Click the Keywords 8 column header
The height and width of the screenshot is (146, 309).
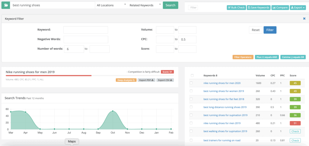tap(210, 76)
